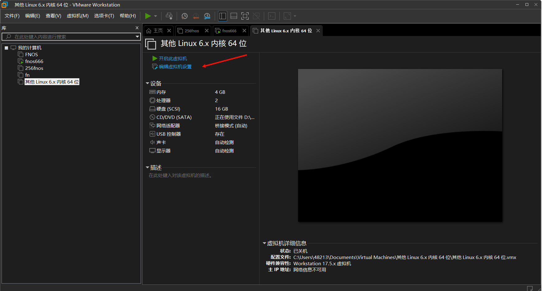Toggle the library sidebar view icon
542x291 pixels.
(222, 16)
